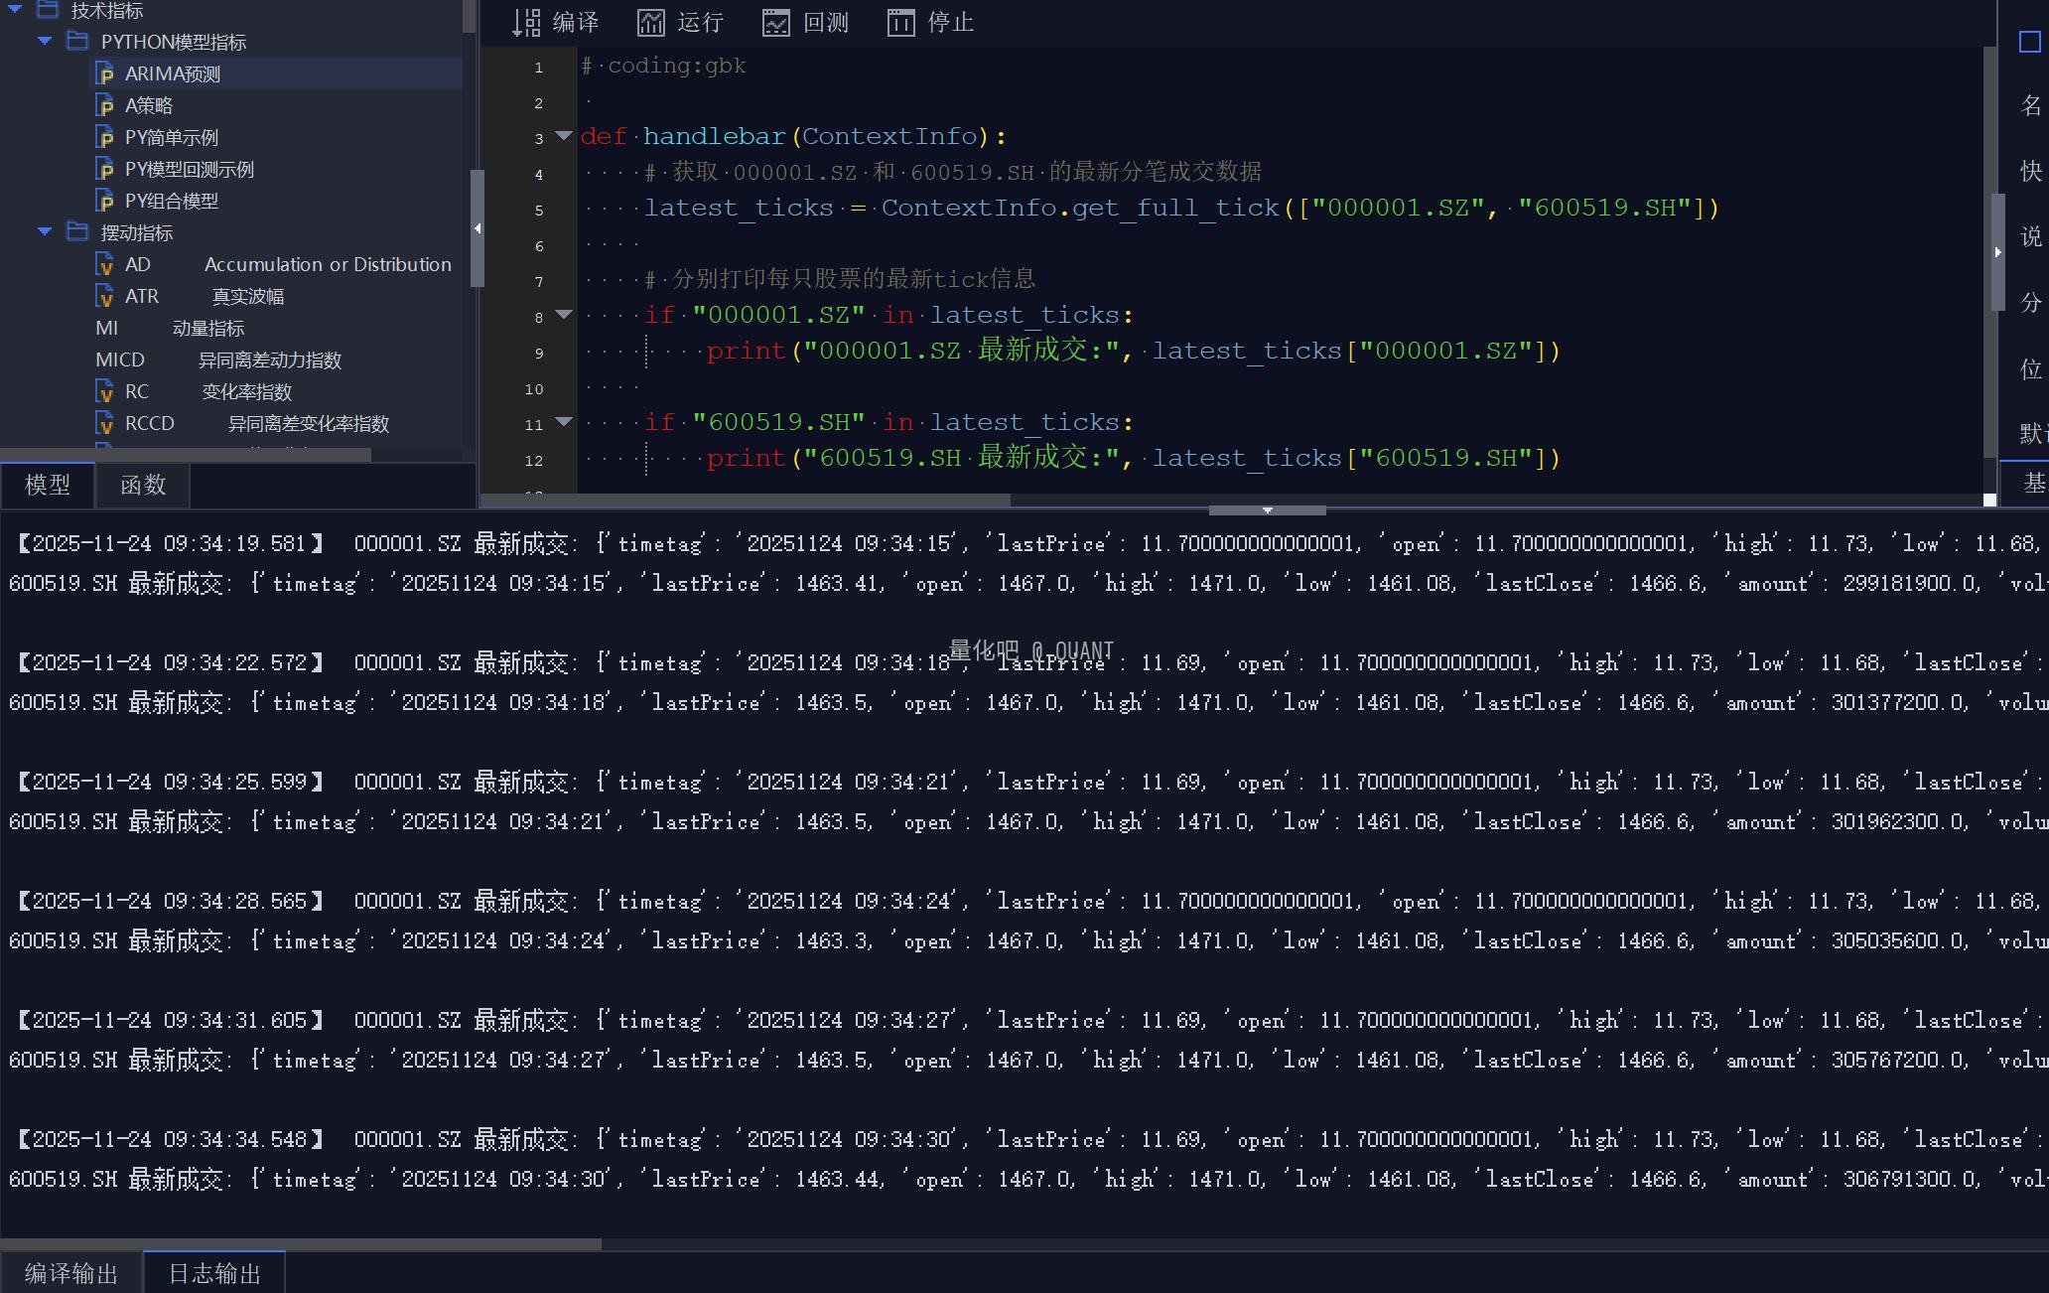Select the ARIMA预测 Python model
Image resolution: width=2049 pixels, height=1293 pixels.
[172, 73]
